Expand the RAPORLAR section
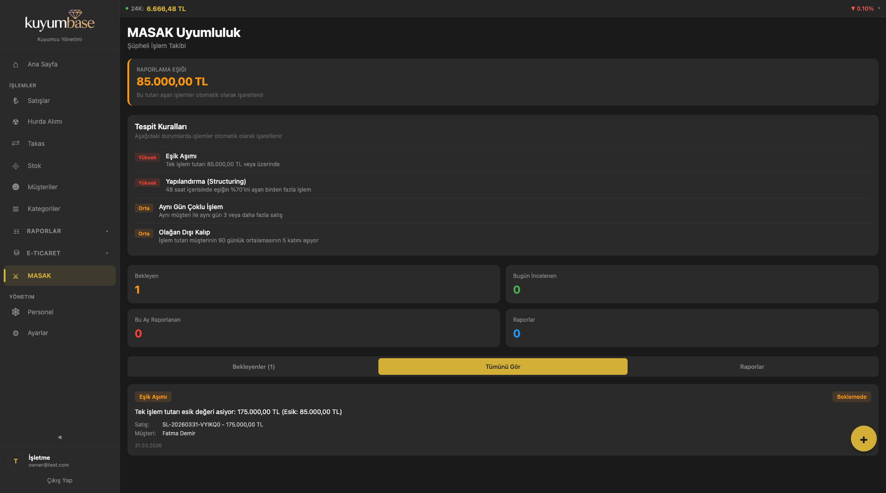Viewport: 886px width, 493px height. coord(60,231)
